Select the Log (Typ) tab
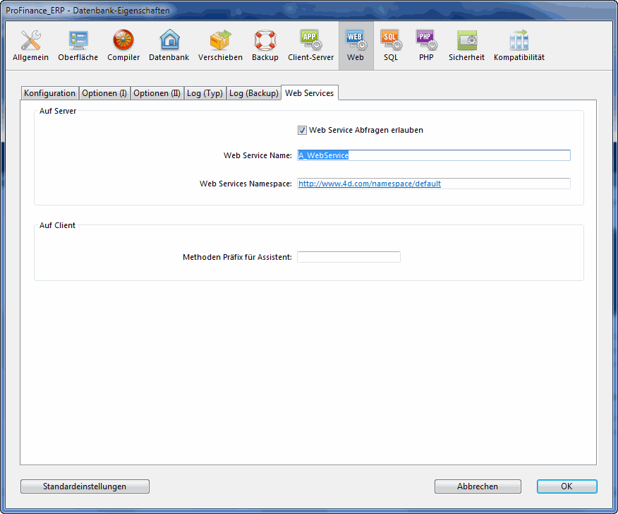Image resolution: width=618 pixels, height=514 pixels. (205, 93)
